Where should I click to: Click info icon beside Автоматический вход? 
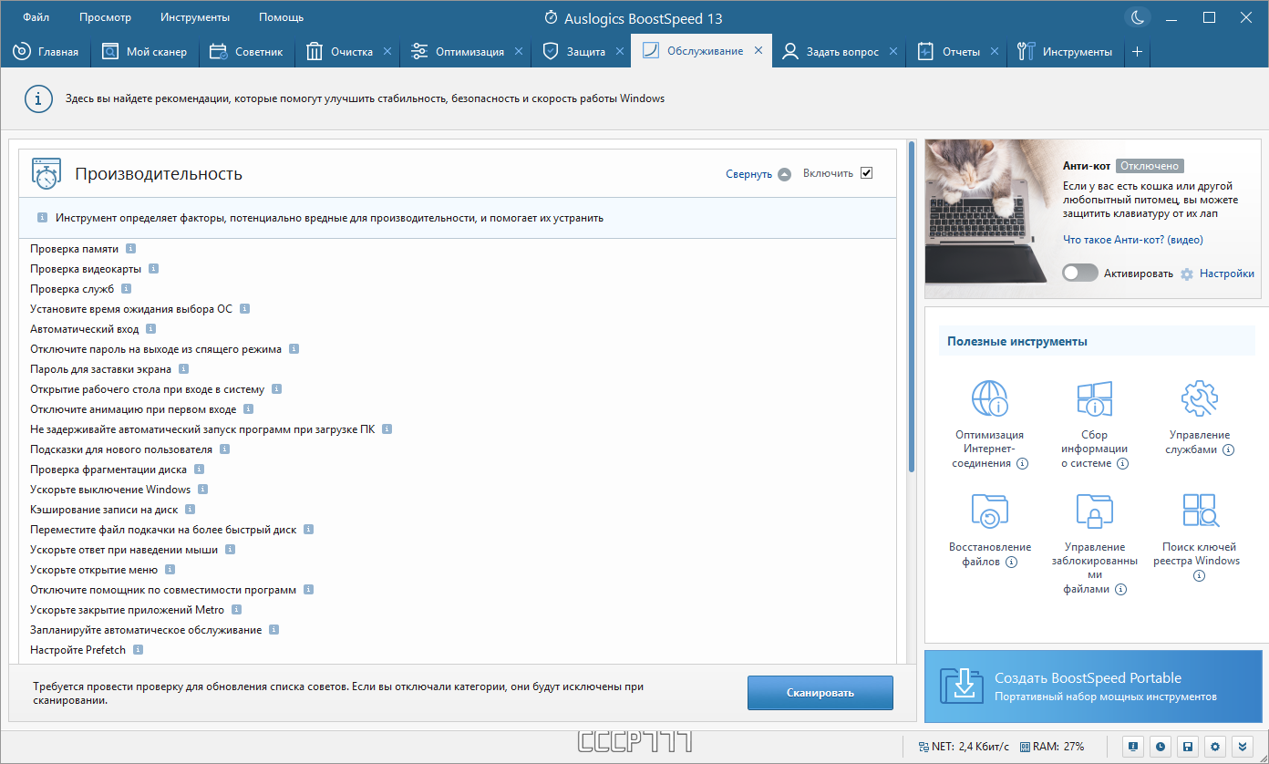pos(150,328)
